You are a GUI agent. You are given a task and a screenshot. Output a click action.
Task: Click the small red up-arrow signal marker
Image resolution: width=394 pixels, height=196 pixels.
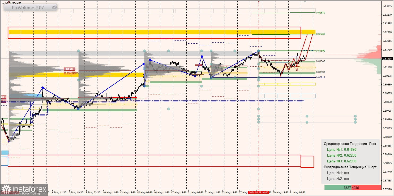[x=297, y=69]
